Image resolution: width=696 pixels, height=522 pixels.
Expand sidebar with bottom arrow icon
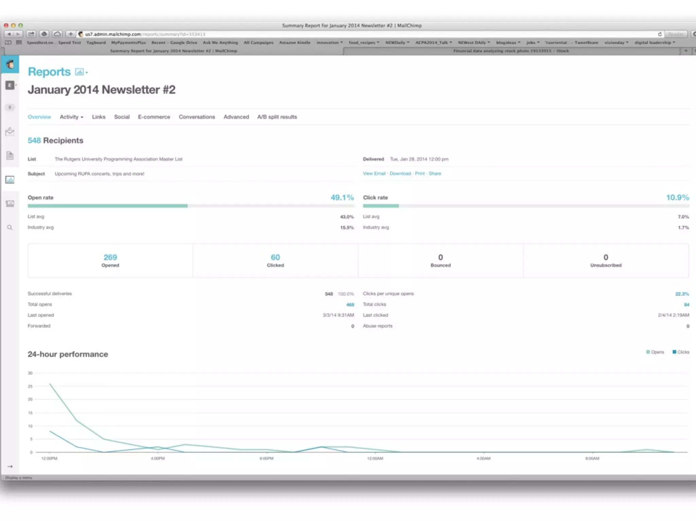coord(10,467)
